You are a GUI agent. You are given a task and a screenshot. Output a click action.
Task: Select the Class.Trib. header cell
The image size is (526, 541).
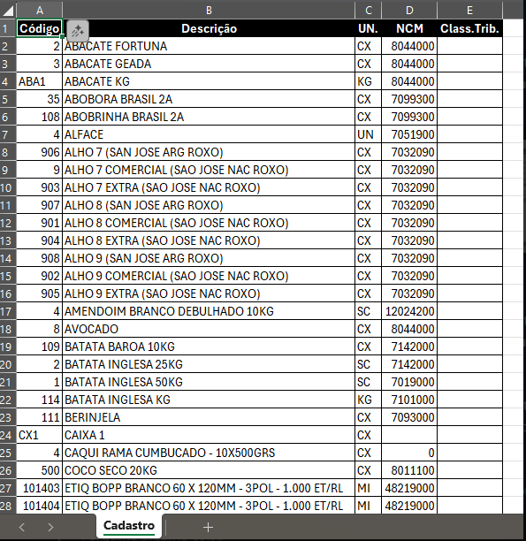(469, 28)
